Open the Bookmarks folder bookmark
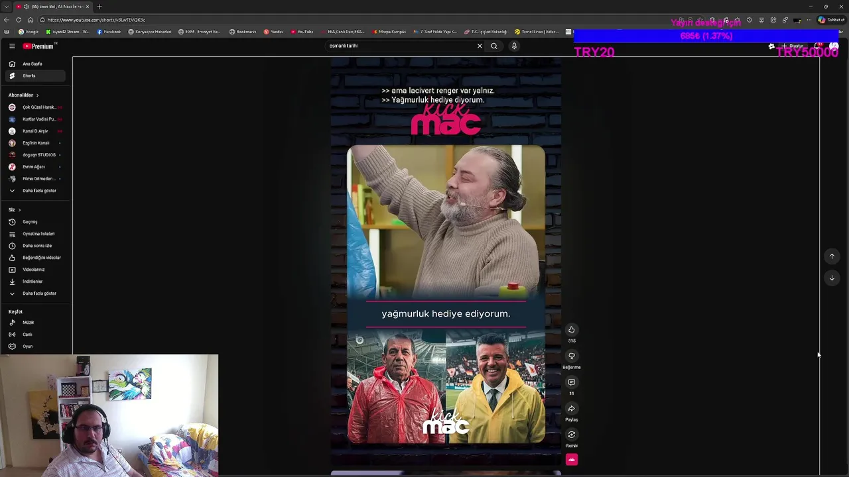The height and width of the screenshot is (477, 849). click(x=243, y=32)
